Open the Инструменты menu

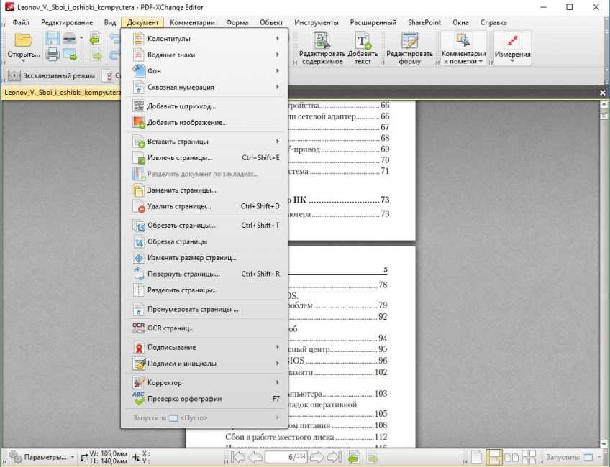tap(316, 22)
